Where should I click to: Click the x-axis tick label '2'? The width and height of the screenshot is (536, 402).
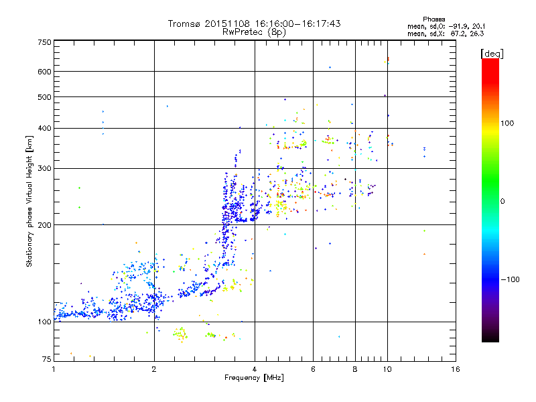point(154,369)
